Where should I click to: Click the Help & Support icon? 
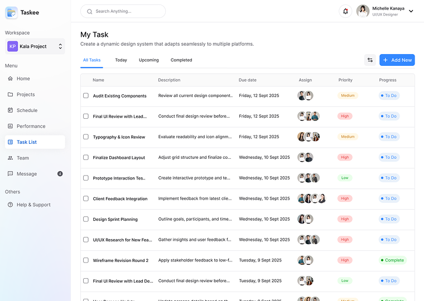click(10, 205)
